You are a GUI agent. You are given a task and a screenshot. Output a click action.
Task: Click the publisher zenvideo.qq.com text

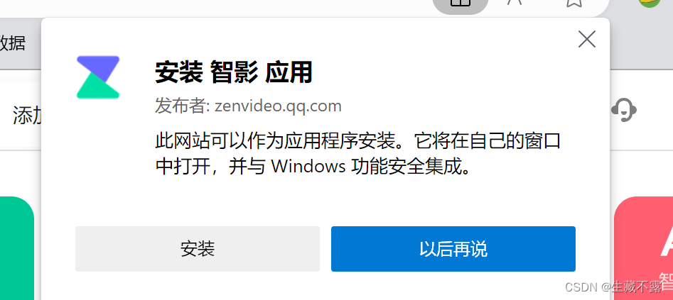(278, 106)
